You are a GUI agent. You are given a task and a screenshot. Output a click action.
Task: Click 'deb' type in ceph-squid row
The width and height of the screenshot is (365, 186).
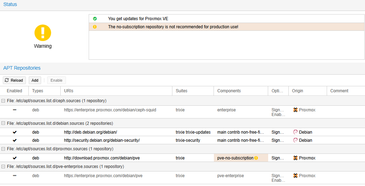(35, 110)
